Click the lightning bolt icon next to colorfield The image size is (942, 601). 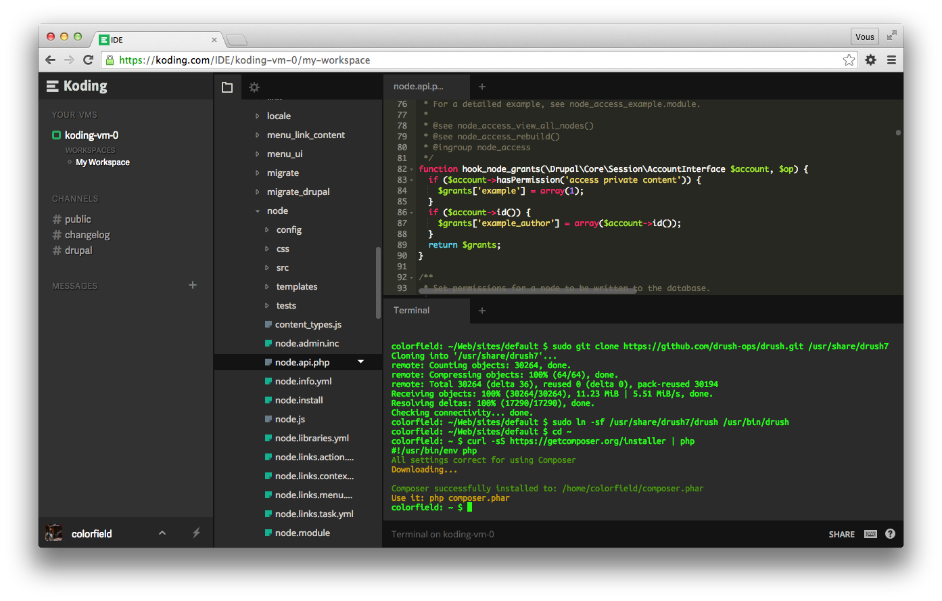click(196, 533)
